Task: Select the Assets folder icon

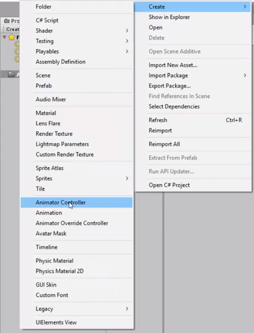Action: (x=11, y=75)
